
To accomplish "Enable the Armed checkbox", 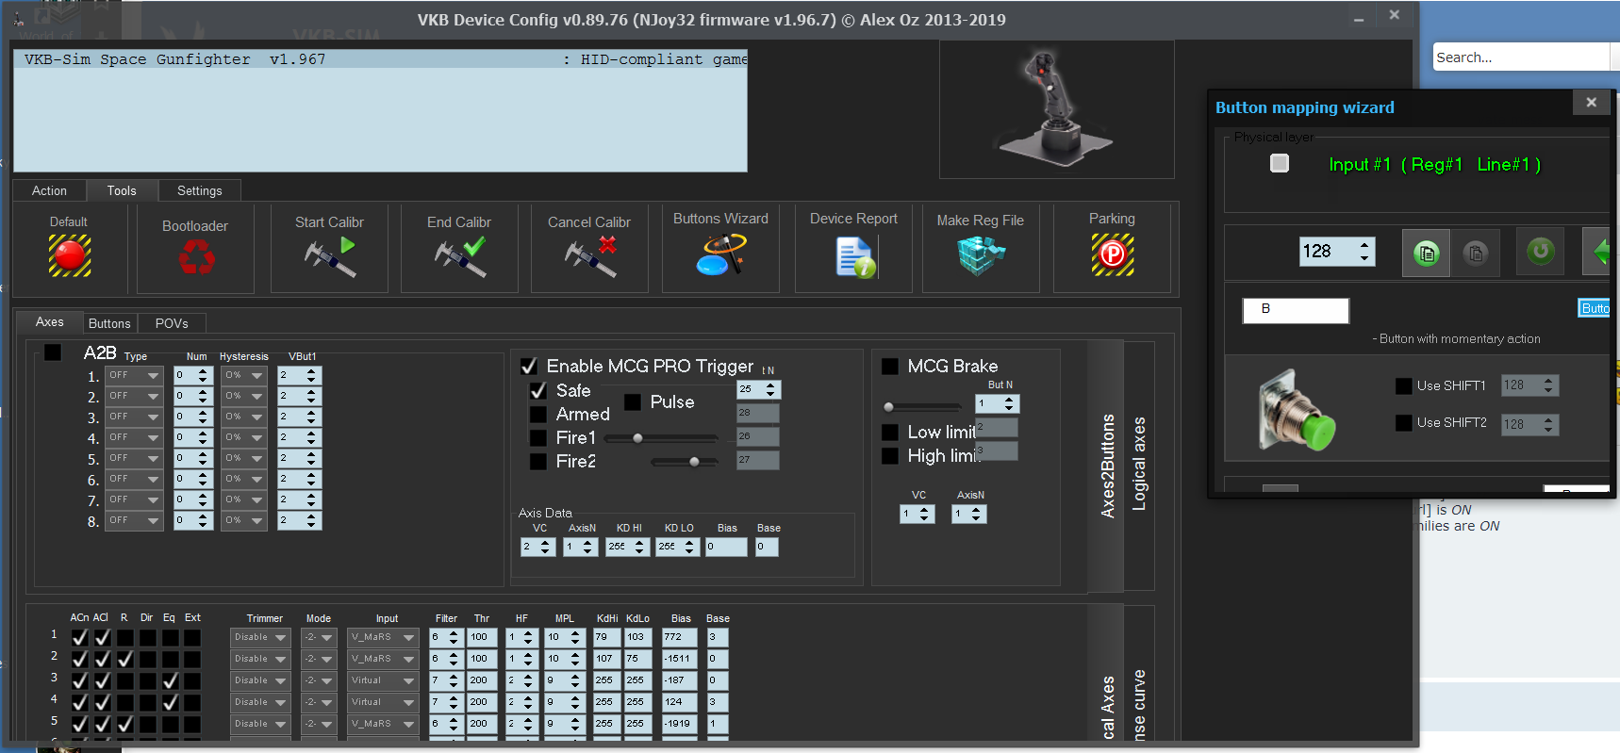I will (x=538, y=414).
